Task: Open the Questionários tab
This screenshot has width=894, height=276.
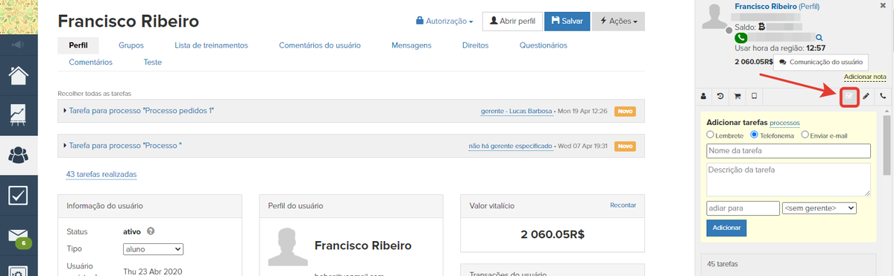Action: coord(543,45)
